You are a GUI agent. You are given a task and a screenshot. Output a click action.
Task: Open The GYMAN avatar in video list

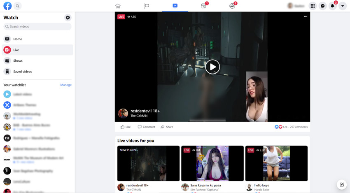[x=121, y=187]
